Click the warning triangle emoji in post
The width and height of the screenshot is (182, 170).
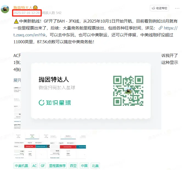(16, 21)
